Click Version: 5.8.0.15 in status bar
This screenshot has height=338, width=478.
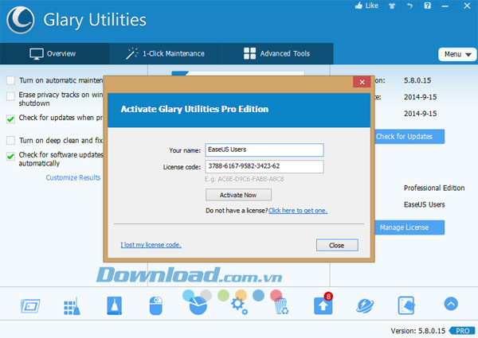tap(418, 331)
